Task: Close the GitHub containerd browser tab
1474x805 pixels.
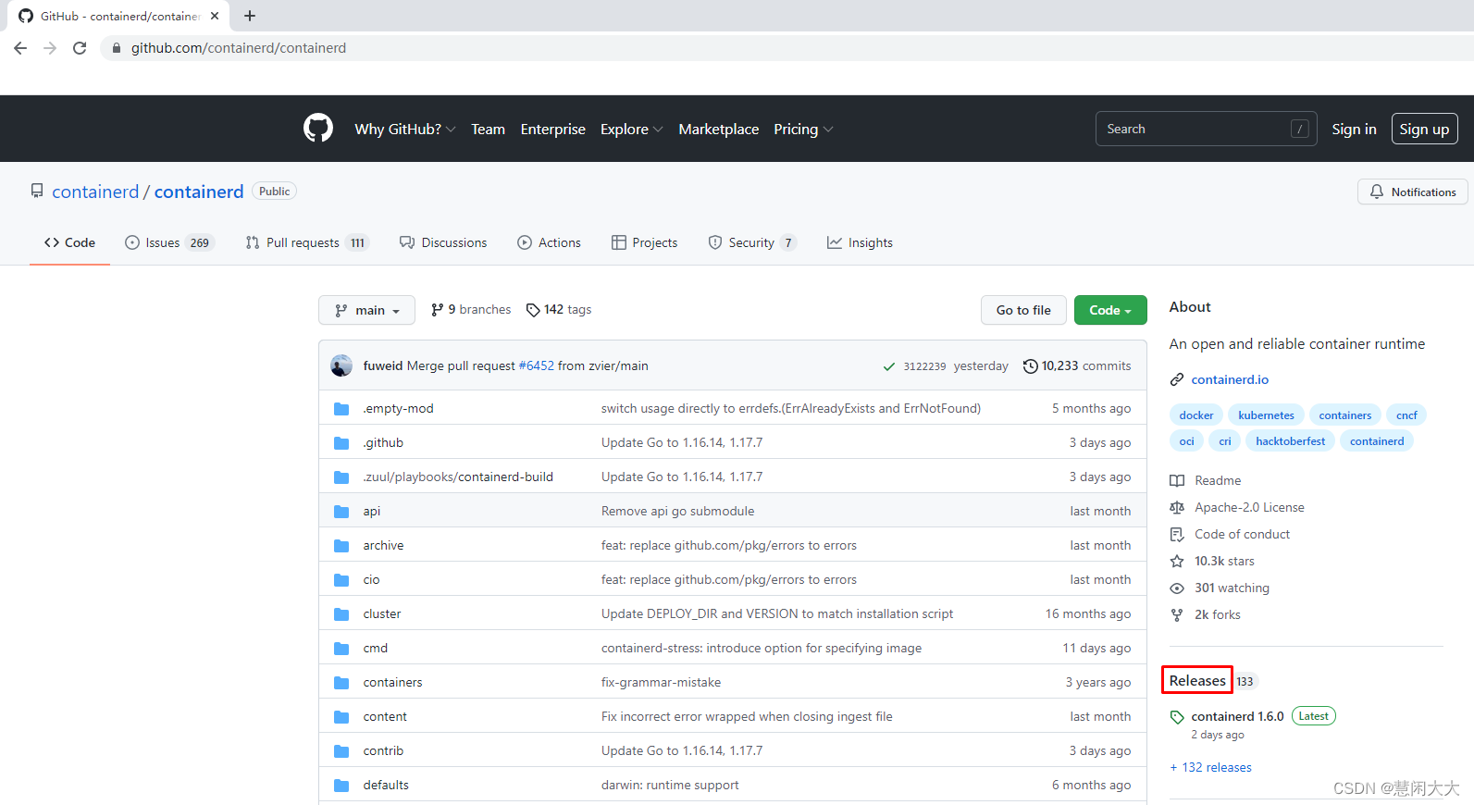Action: (x=215, y=16)
